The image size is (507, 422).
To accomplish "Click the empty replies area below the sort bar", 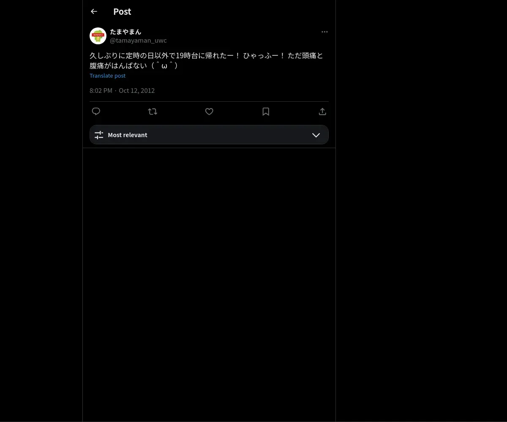I will coord(209,285).
